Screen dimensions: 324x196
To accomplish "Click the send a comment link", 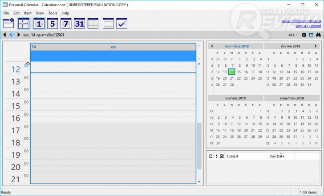I will [x=308, y=26].
